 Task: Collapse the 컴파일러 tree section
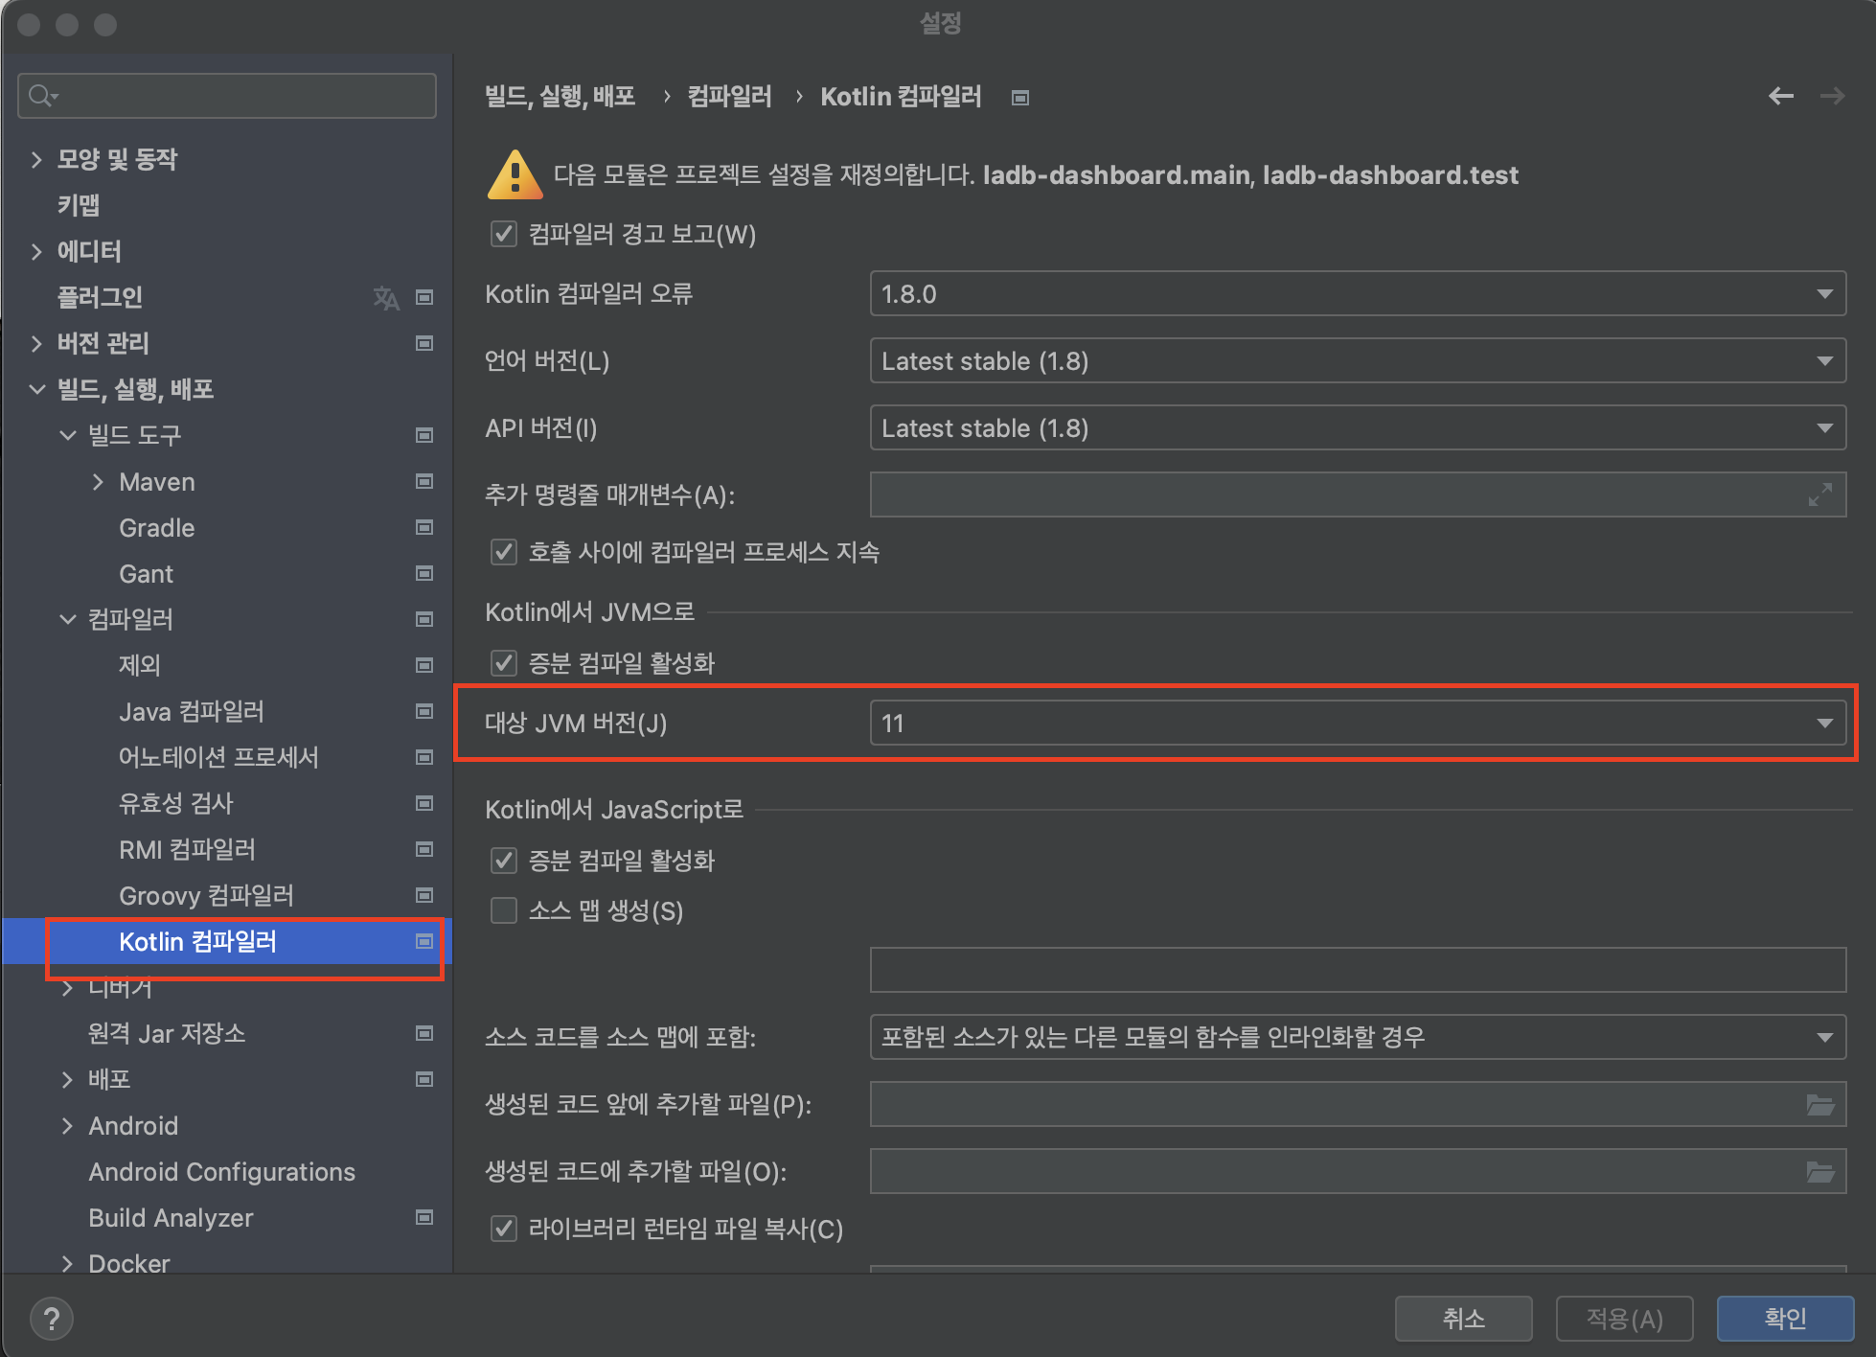coord(68,619)
